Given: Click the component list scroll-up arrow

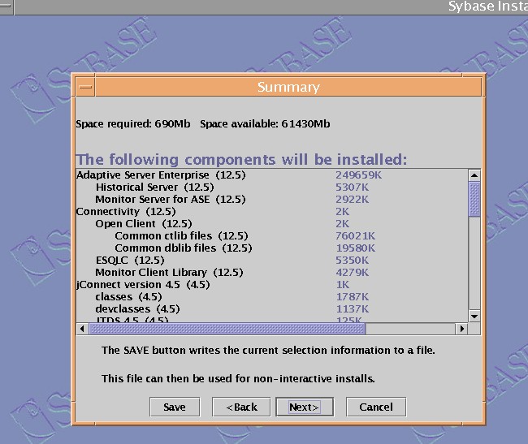Looking at the screenshot, I should click(x=474, y=175).
